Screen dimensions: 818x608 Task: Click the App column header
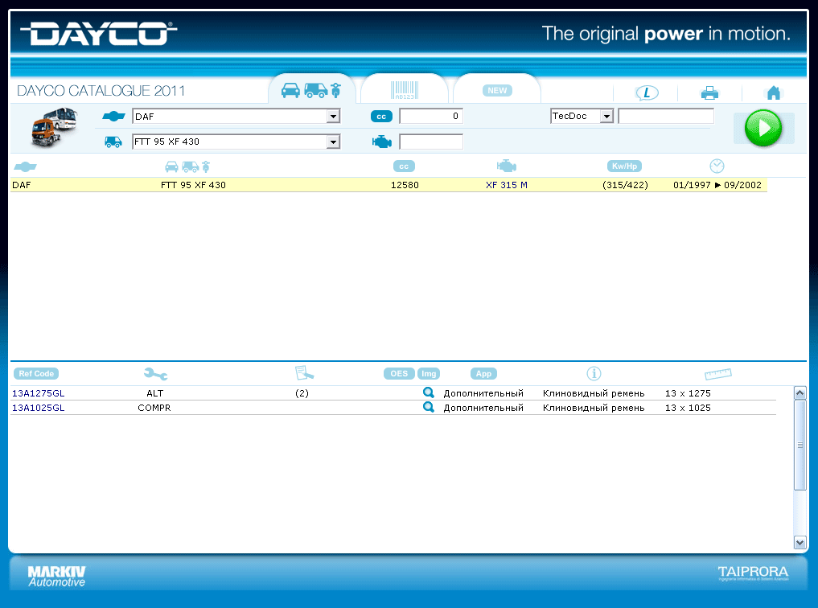483,373
